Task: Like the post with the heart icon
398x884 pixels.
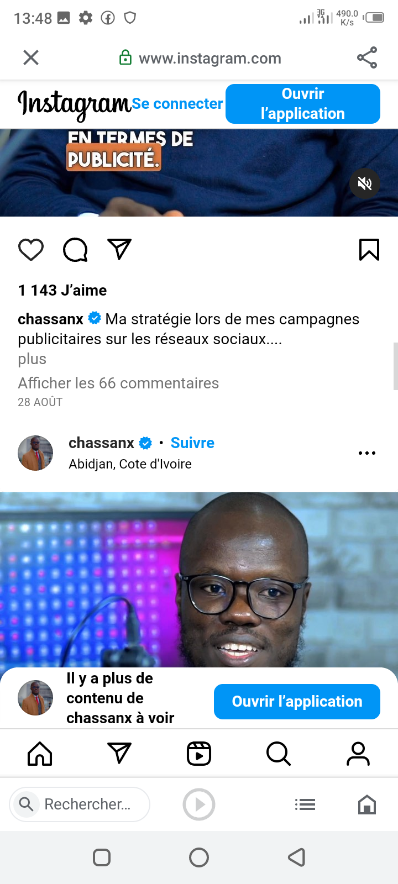Action: tap(31, 250)
